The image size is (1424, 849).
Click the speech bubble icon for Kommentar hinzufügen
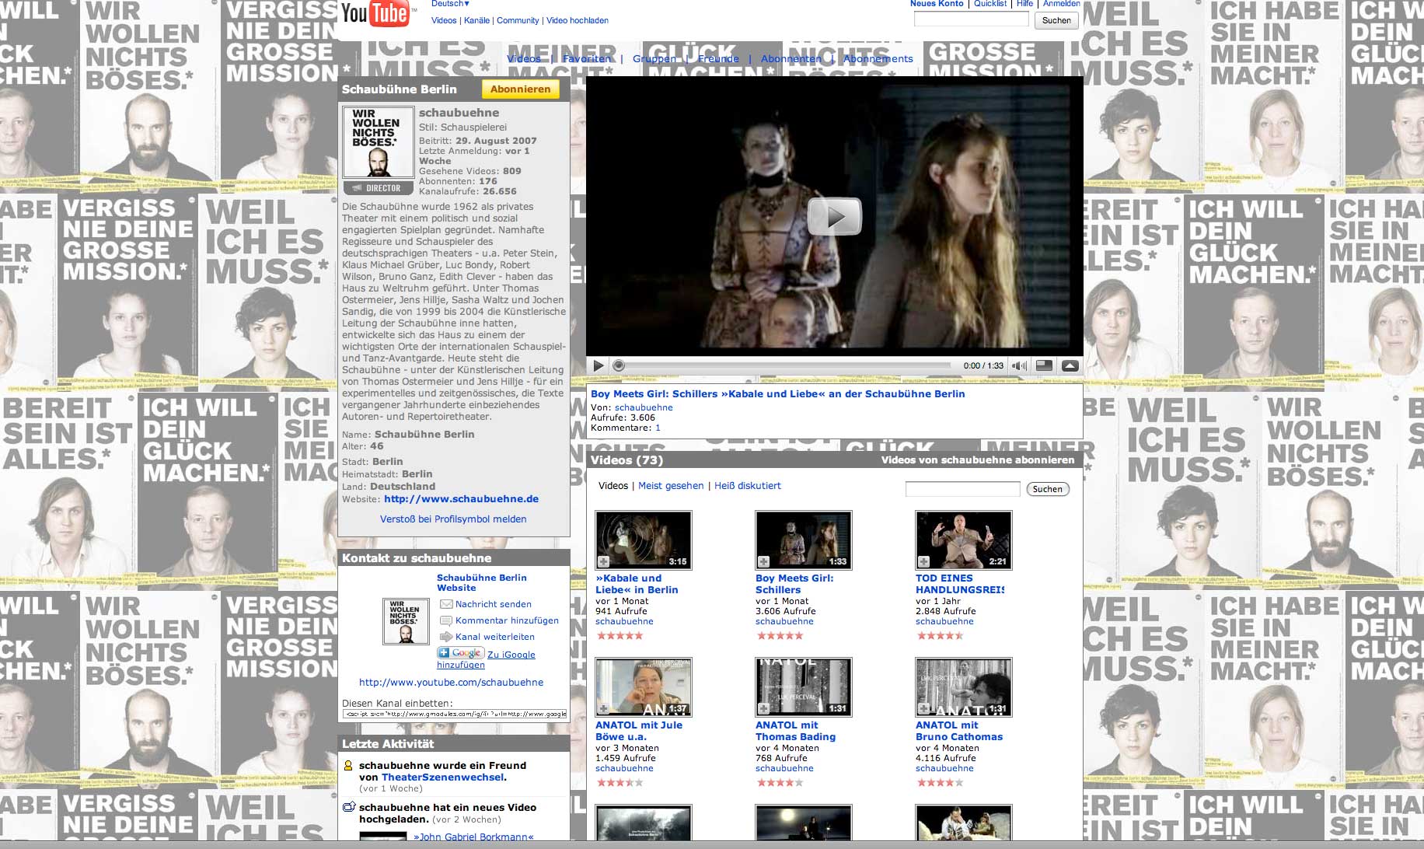tap(445, 620)
